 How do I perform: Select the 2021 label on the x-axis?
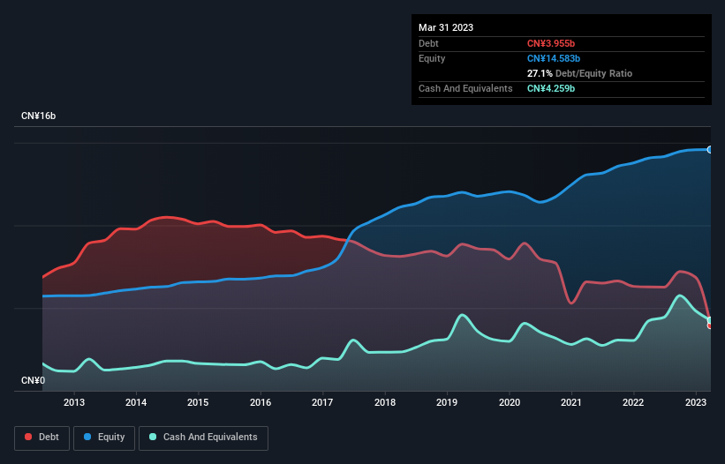[571, 403]
